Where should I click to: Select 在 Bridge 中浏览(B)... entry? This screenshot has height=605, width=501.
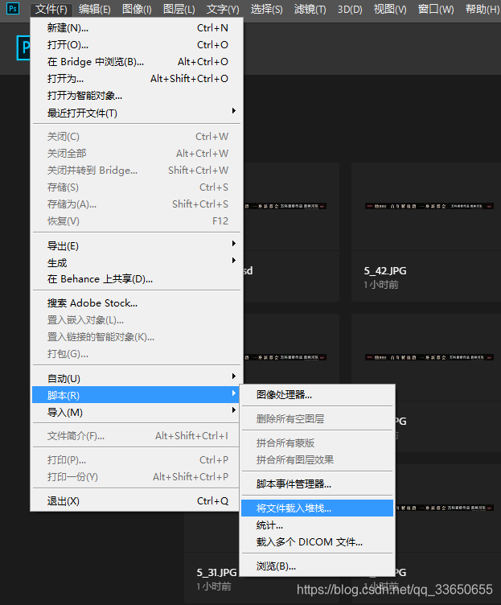137,62
